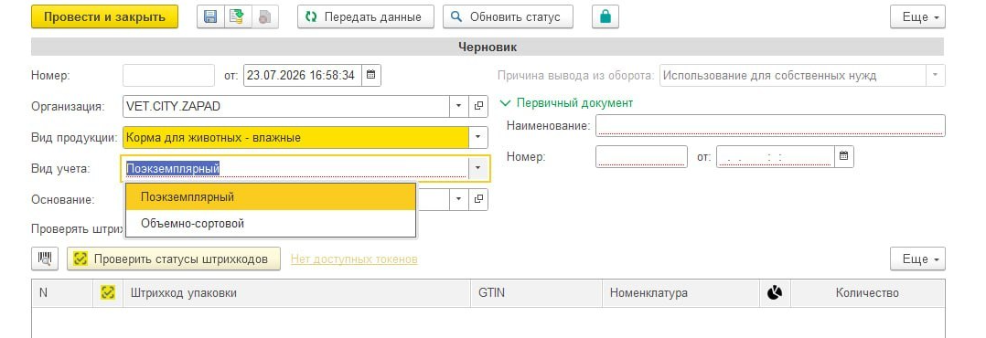This screenshot has width=986, height=338.
Task: Click the document date field 23.07.2026
Action: [303, 76]
